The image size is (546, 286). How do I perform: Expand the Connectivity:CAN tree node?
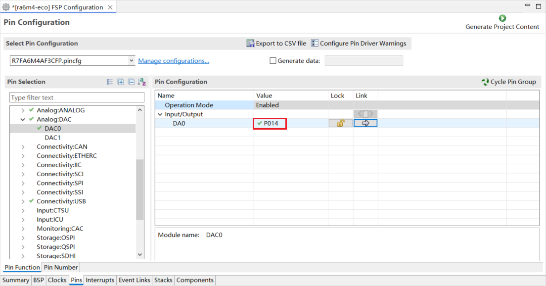[23, 147]
